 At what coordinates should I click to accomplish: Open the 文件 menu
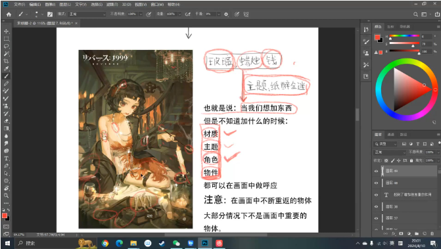tap(20, 5)
